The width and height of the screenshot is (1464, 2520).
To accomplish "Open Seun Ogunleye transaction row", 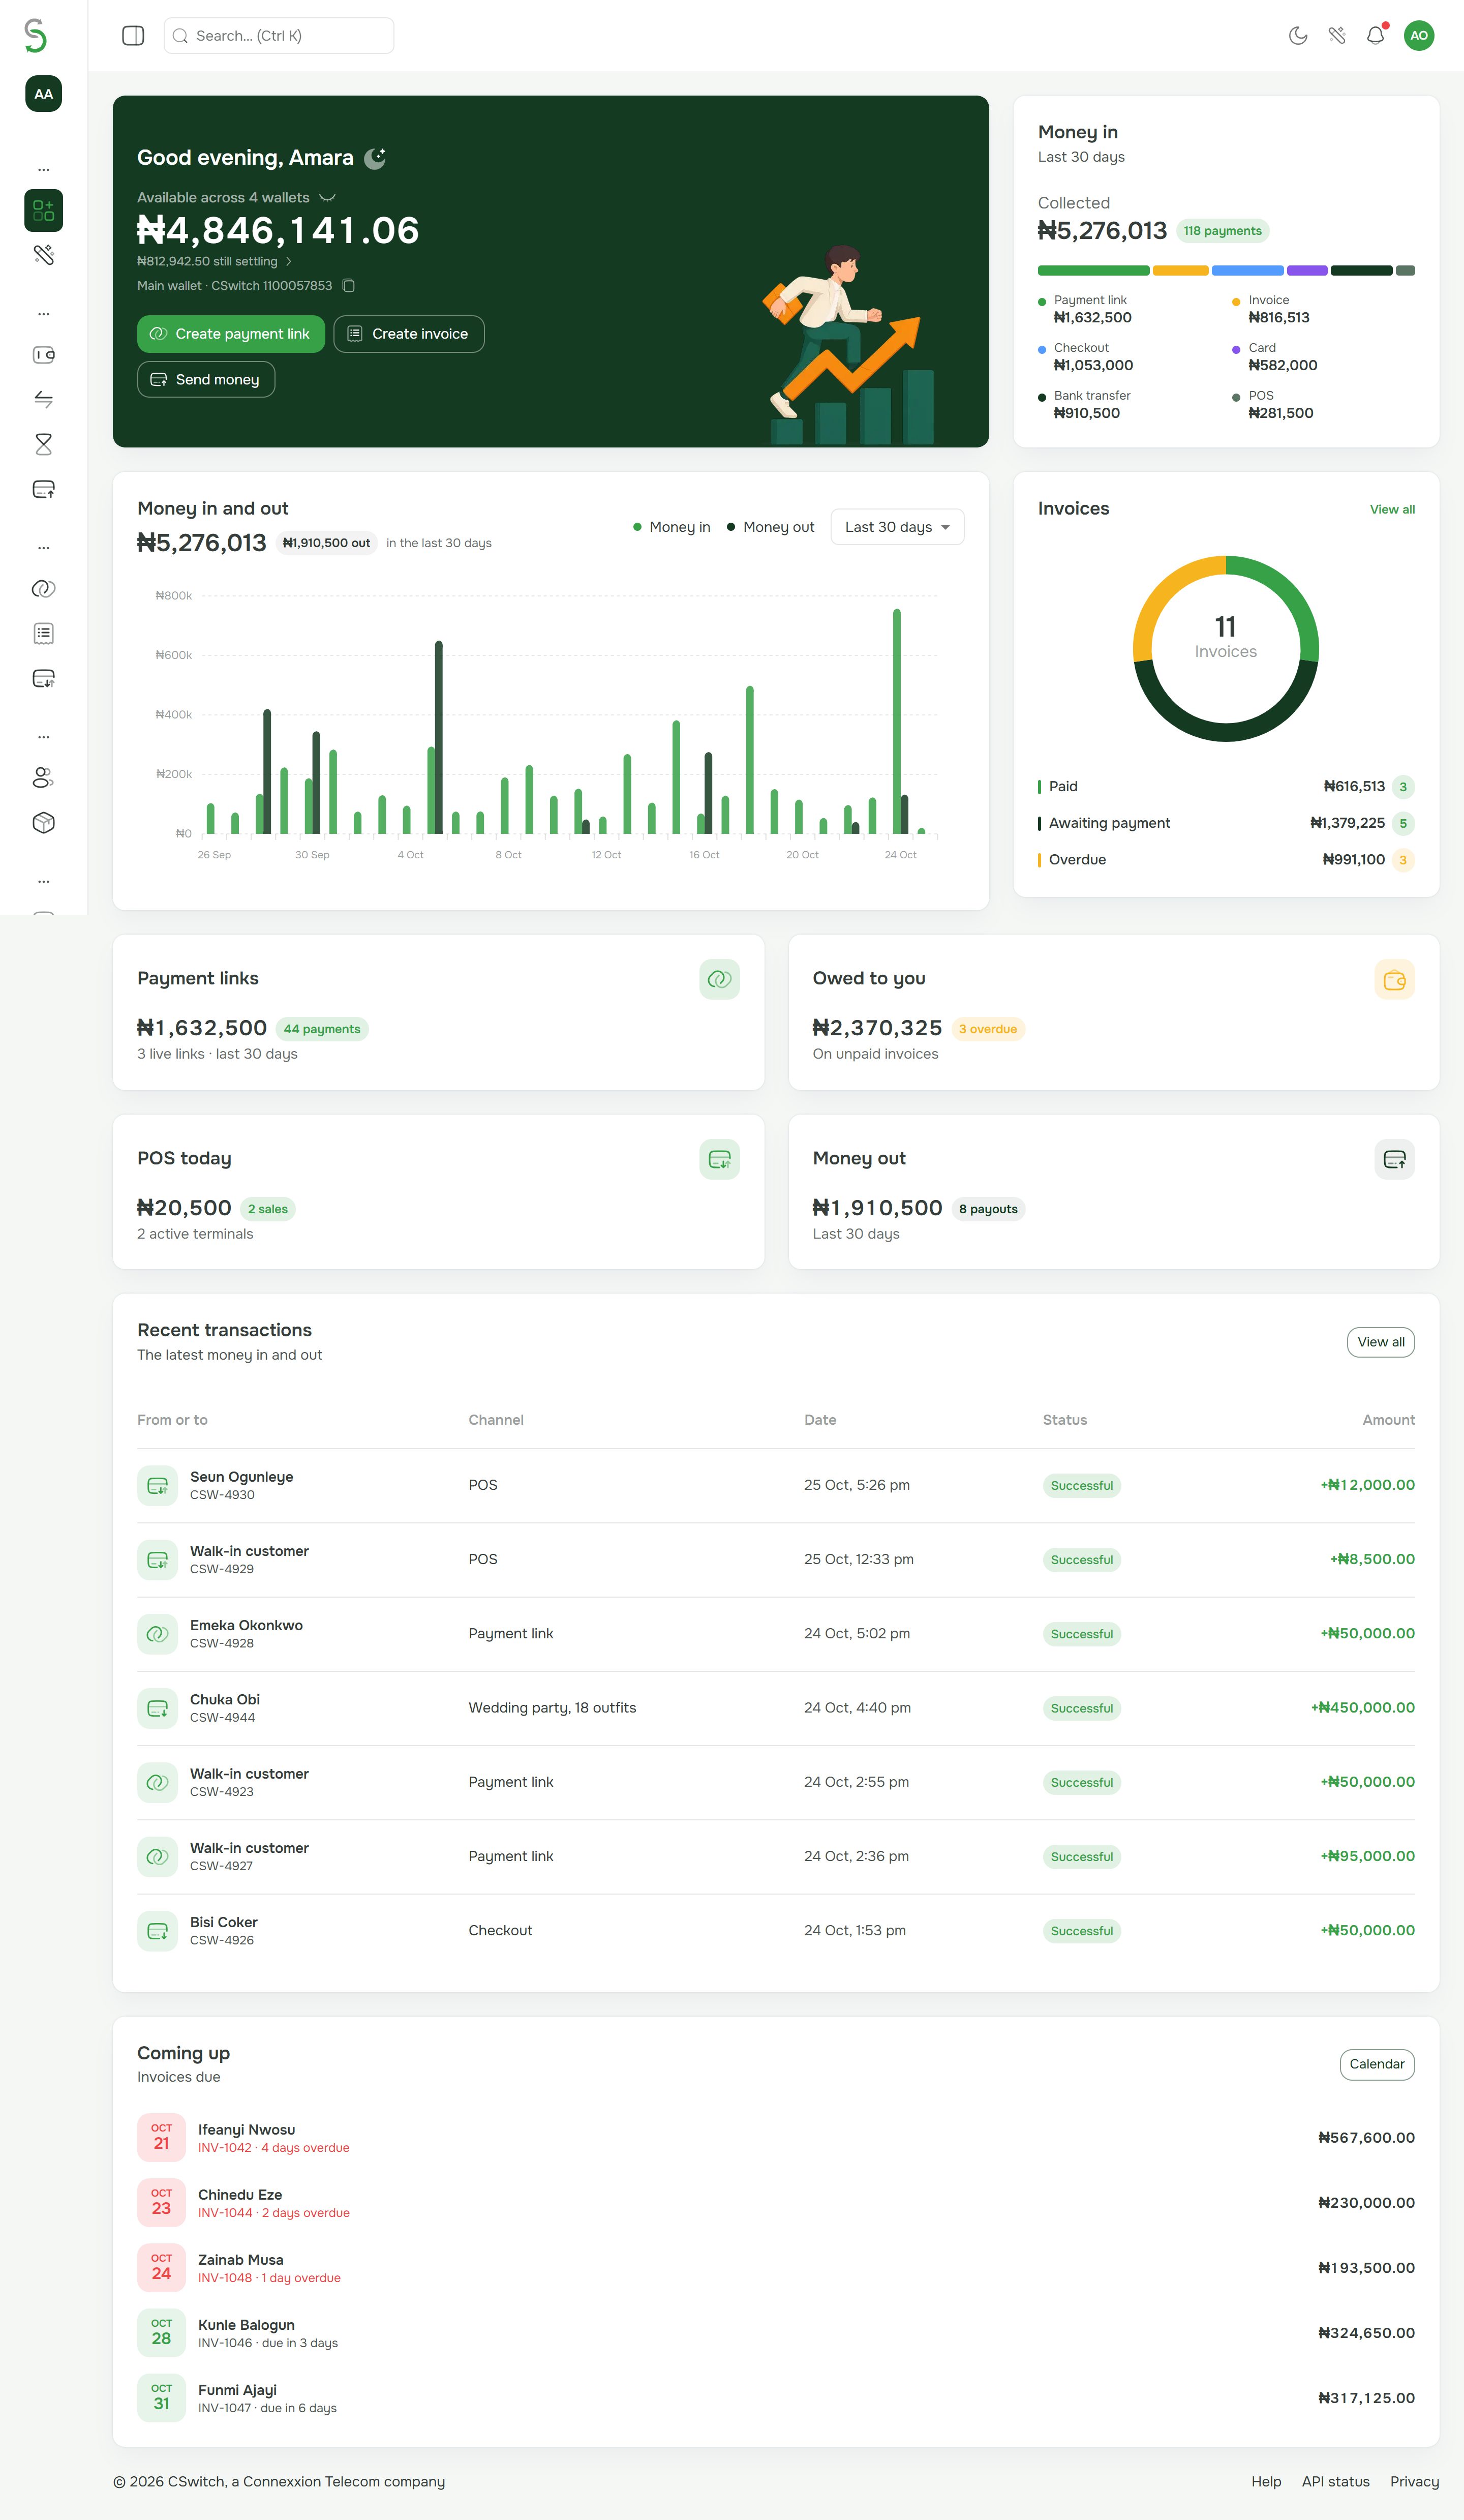I will pyautogui.click(x=776, y=1486).
